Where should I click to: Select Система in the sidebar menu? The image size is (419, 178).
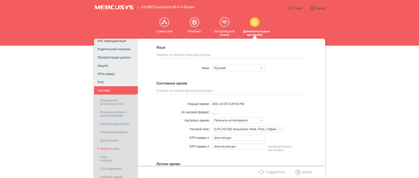pos(116,90)
